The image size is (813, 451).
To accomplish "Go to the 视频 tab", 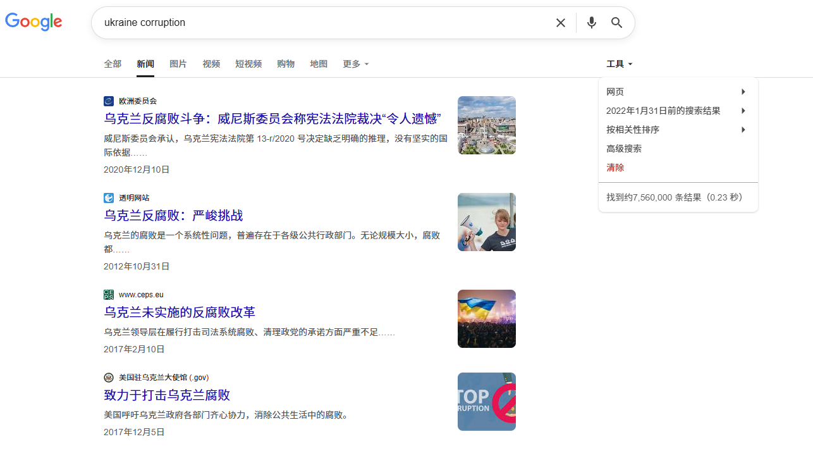I will tap(211, 64).
